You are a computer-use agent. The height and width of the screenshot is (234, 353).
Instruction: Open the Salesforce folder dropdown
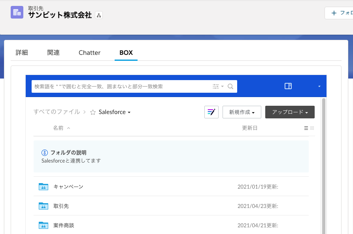(x=115, y=112)
